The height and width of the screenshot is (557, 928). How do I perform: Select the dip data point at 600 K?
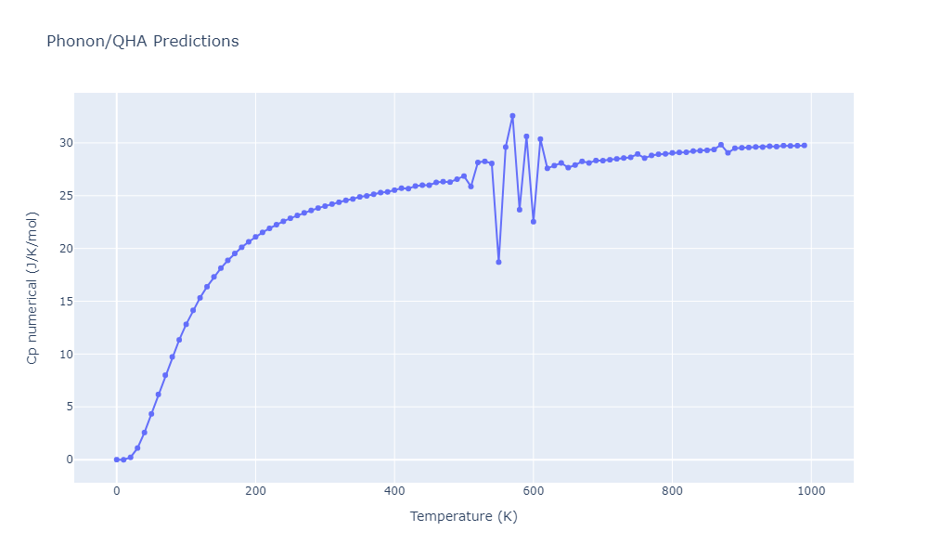click(x=534, y=221)
